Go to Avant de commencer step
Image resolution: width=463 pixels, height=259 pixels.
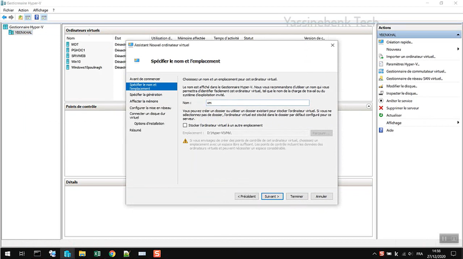(145, 79)
